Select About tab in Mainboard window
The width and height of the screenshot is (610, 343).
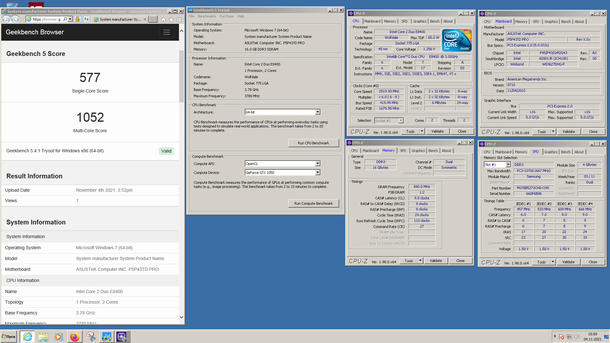(x=579, y=22)
